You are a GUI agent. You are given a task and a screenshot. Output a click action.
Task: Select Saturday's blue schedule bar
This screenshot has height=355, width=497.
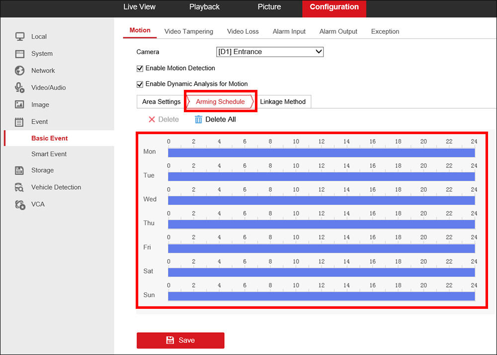pyautogui.click(x=322, y=273)
